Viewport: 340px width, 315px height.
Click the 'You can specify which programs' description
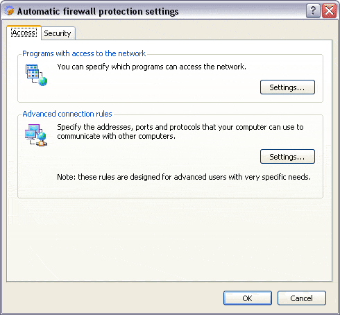pos(151,67)
